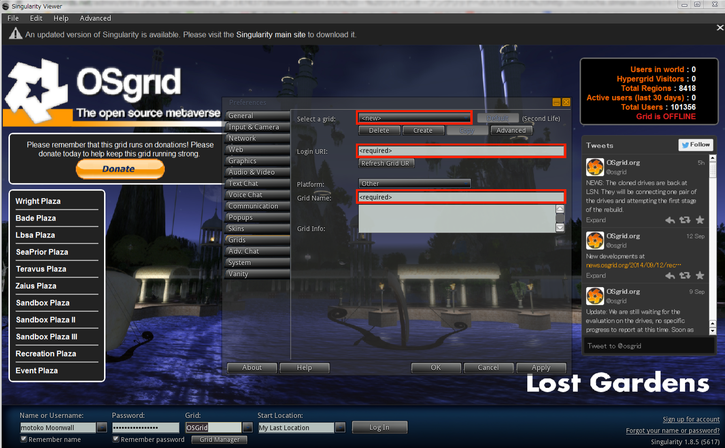Toggle Remember password checkbox
The width and height of the screenshot is (725, 448).
pos(116,439)
